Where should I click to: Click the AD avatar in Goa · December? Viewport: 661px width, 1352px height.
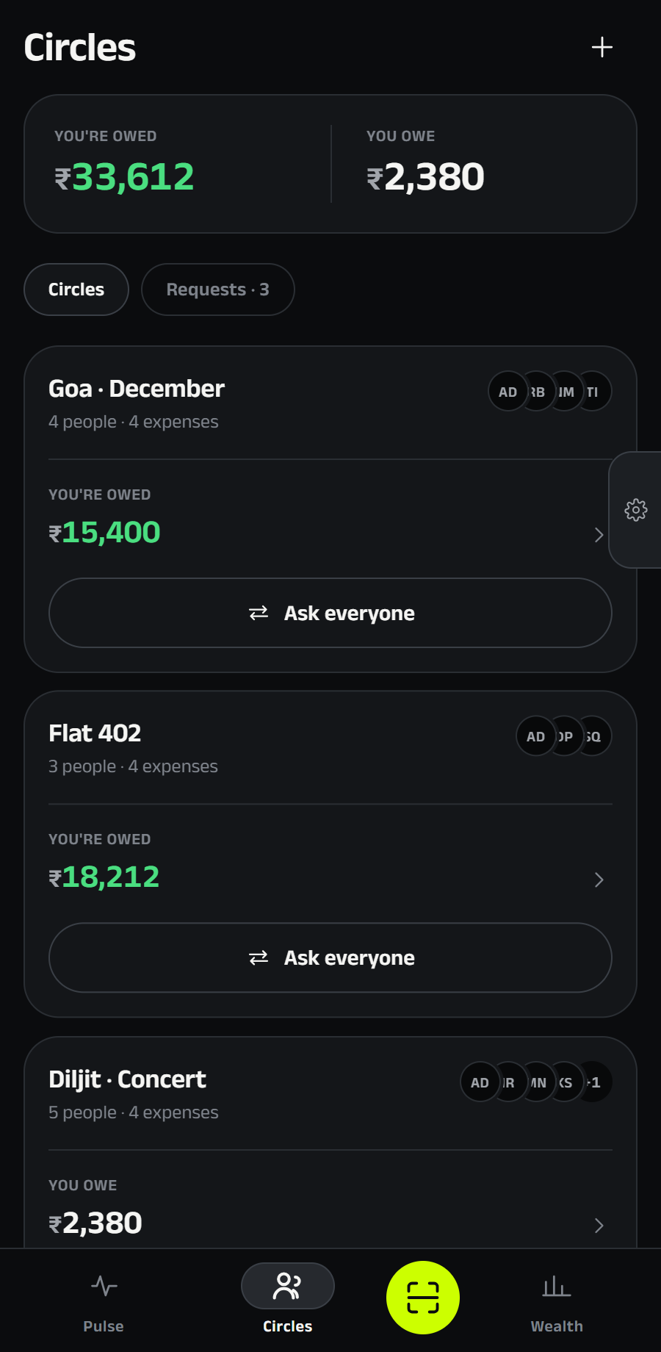pos(508,392)
